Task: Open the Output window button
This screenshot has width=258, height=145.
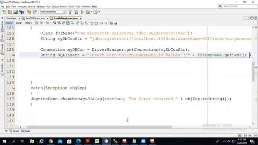Action: click(x=14, y=131)
